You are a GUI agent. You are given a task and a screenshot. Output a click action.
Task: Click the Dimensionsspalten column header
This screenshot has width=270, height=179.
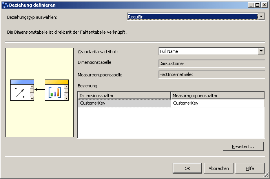pyautogui.click(x=124, y=95)
